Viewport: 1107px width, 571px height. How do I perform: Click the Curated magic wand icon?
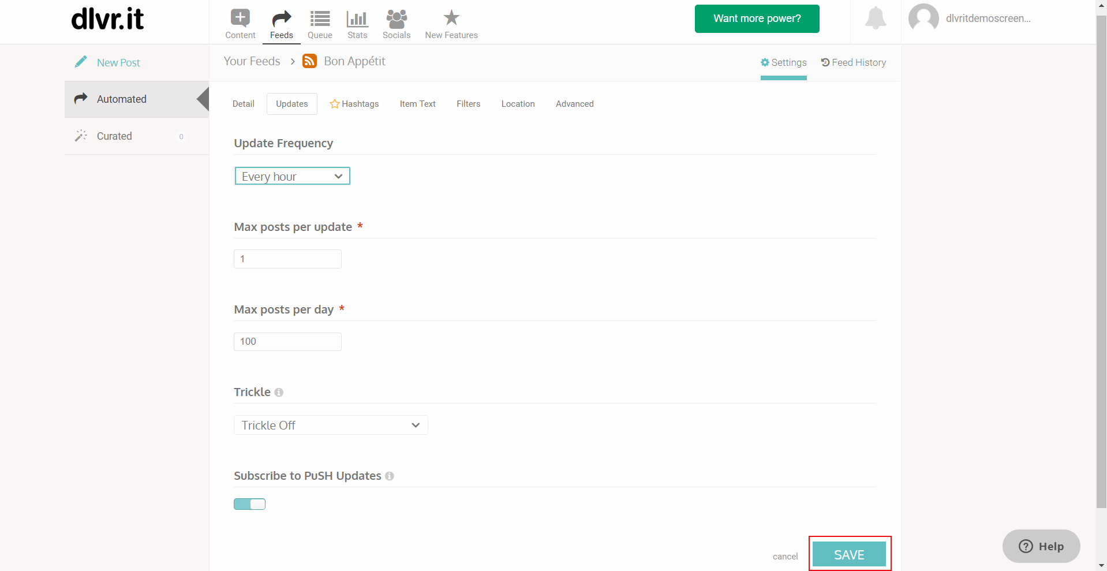[81, 136]
